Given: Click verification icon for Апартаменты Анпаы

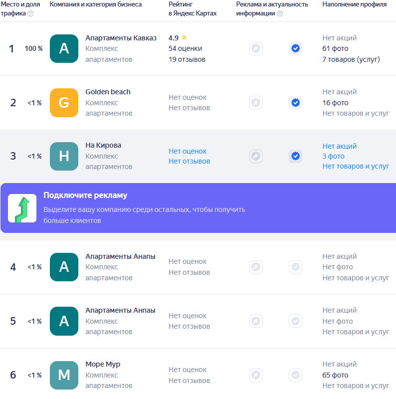Looking at the screenshot, I should [295, 321].
